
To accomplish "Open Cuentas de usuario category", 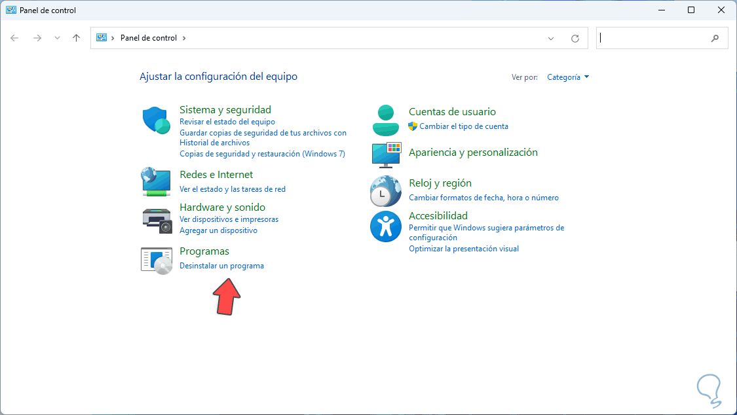I will 452,112.
